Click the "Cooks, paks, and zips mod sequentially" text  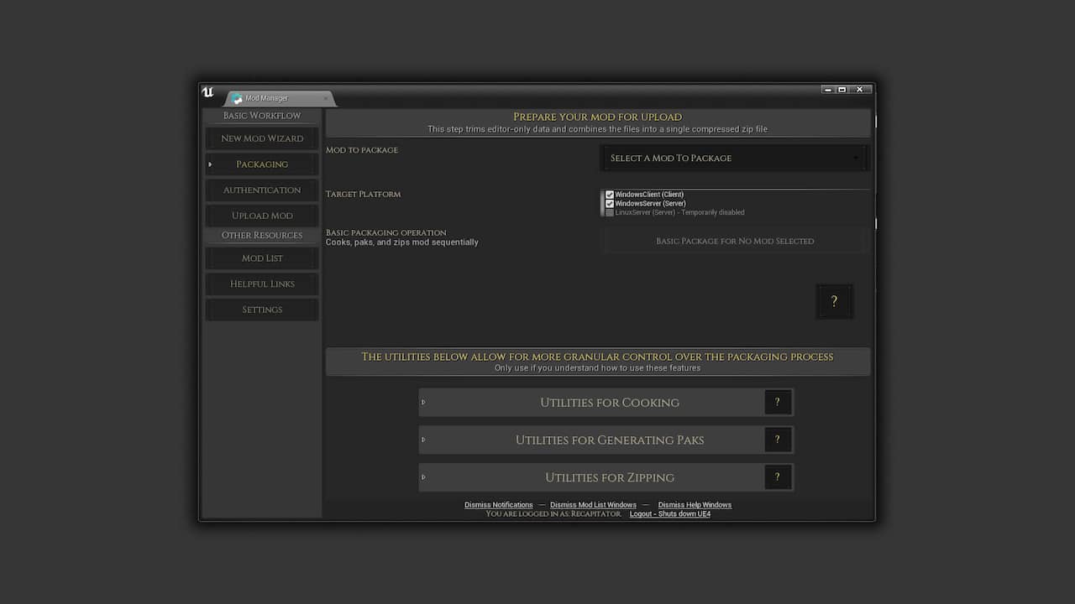[402, 242]
